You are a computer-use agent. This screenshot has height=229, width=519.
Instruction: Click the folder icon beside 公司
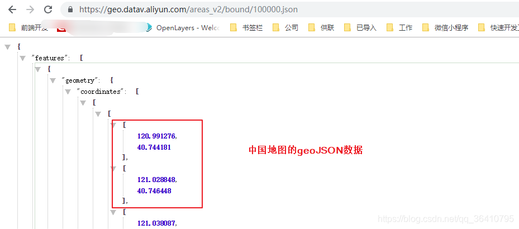click(x=276, y=27)
